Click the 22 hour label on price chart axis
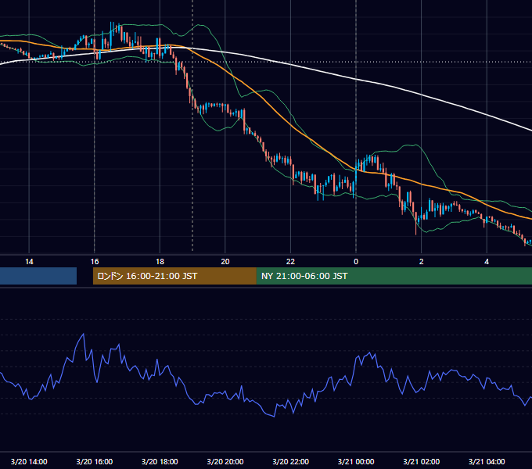The width and height of the screenshot is (532, 469). coord(291,262)
